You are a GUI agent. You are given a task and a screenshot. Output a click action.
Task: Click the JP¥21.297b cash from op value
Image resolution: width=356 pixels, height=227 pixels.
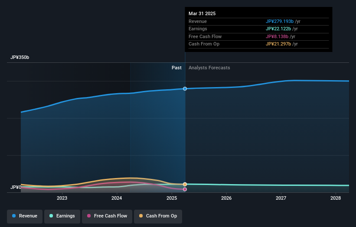click(278, 44)
